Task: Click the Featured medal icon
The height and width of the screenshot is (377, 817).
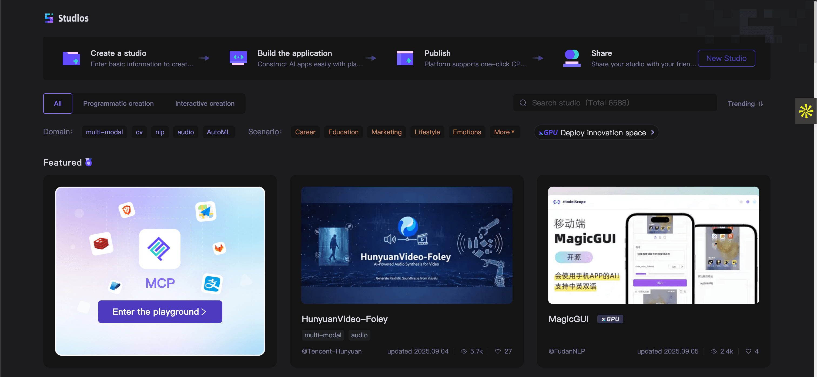Action: pos(89,162)
